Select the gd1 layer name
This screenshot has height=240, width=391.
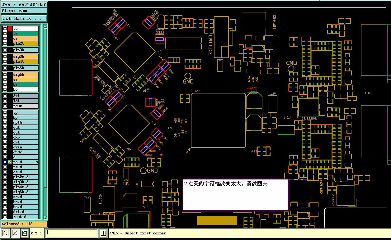coord(25,127)
